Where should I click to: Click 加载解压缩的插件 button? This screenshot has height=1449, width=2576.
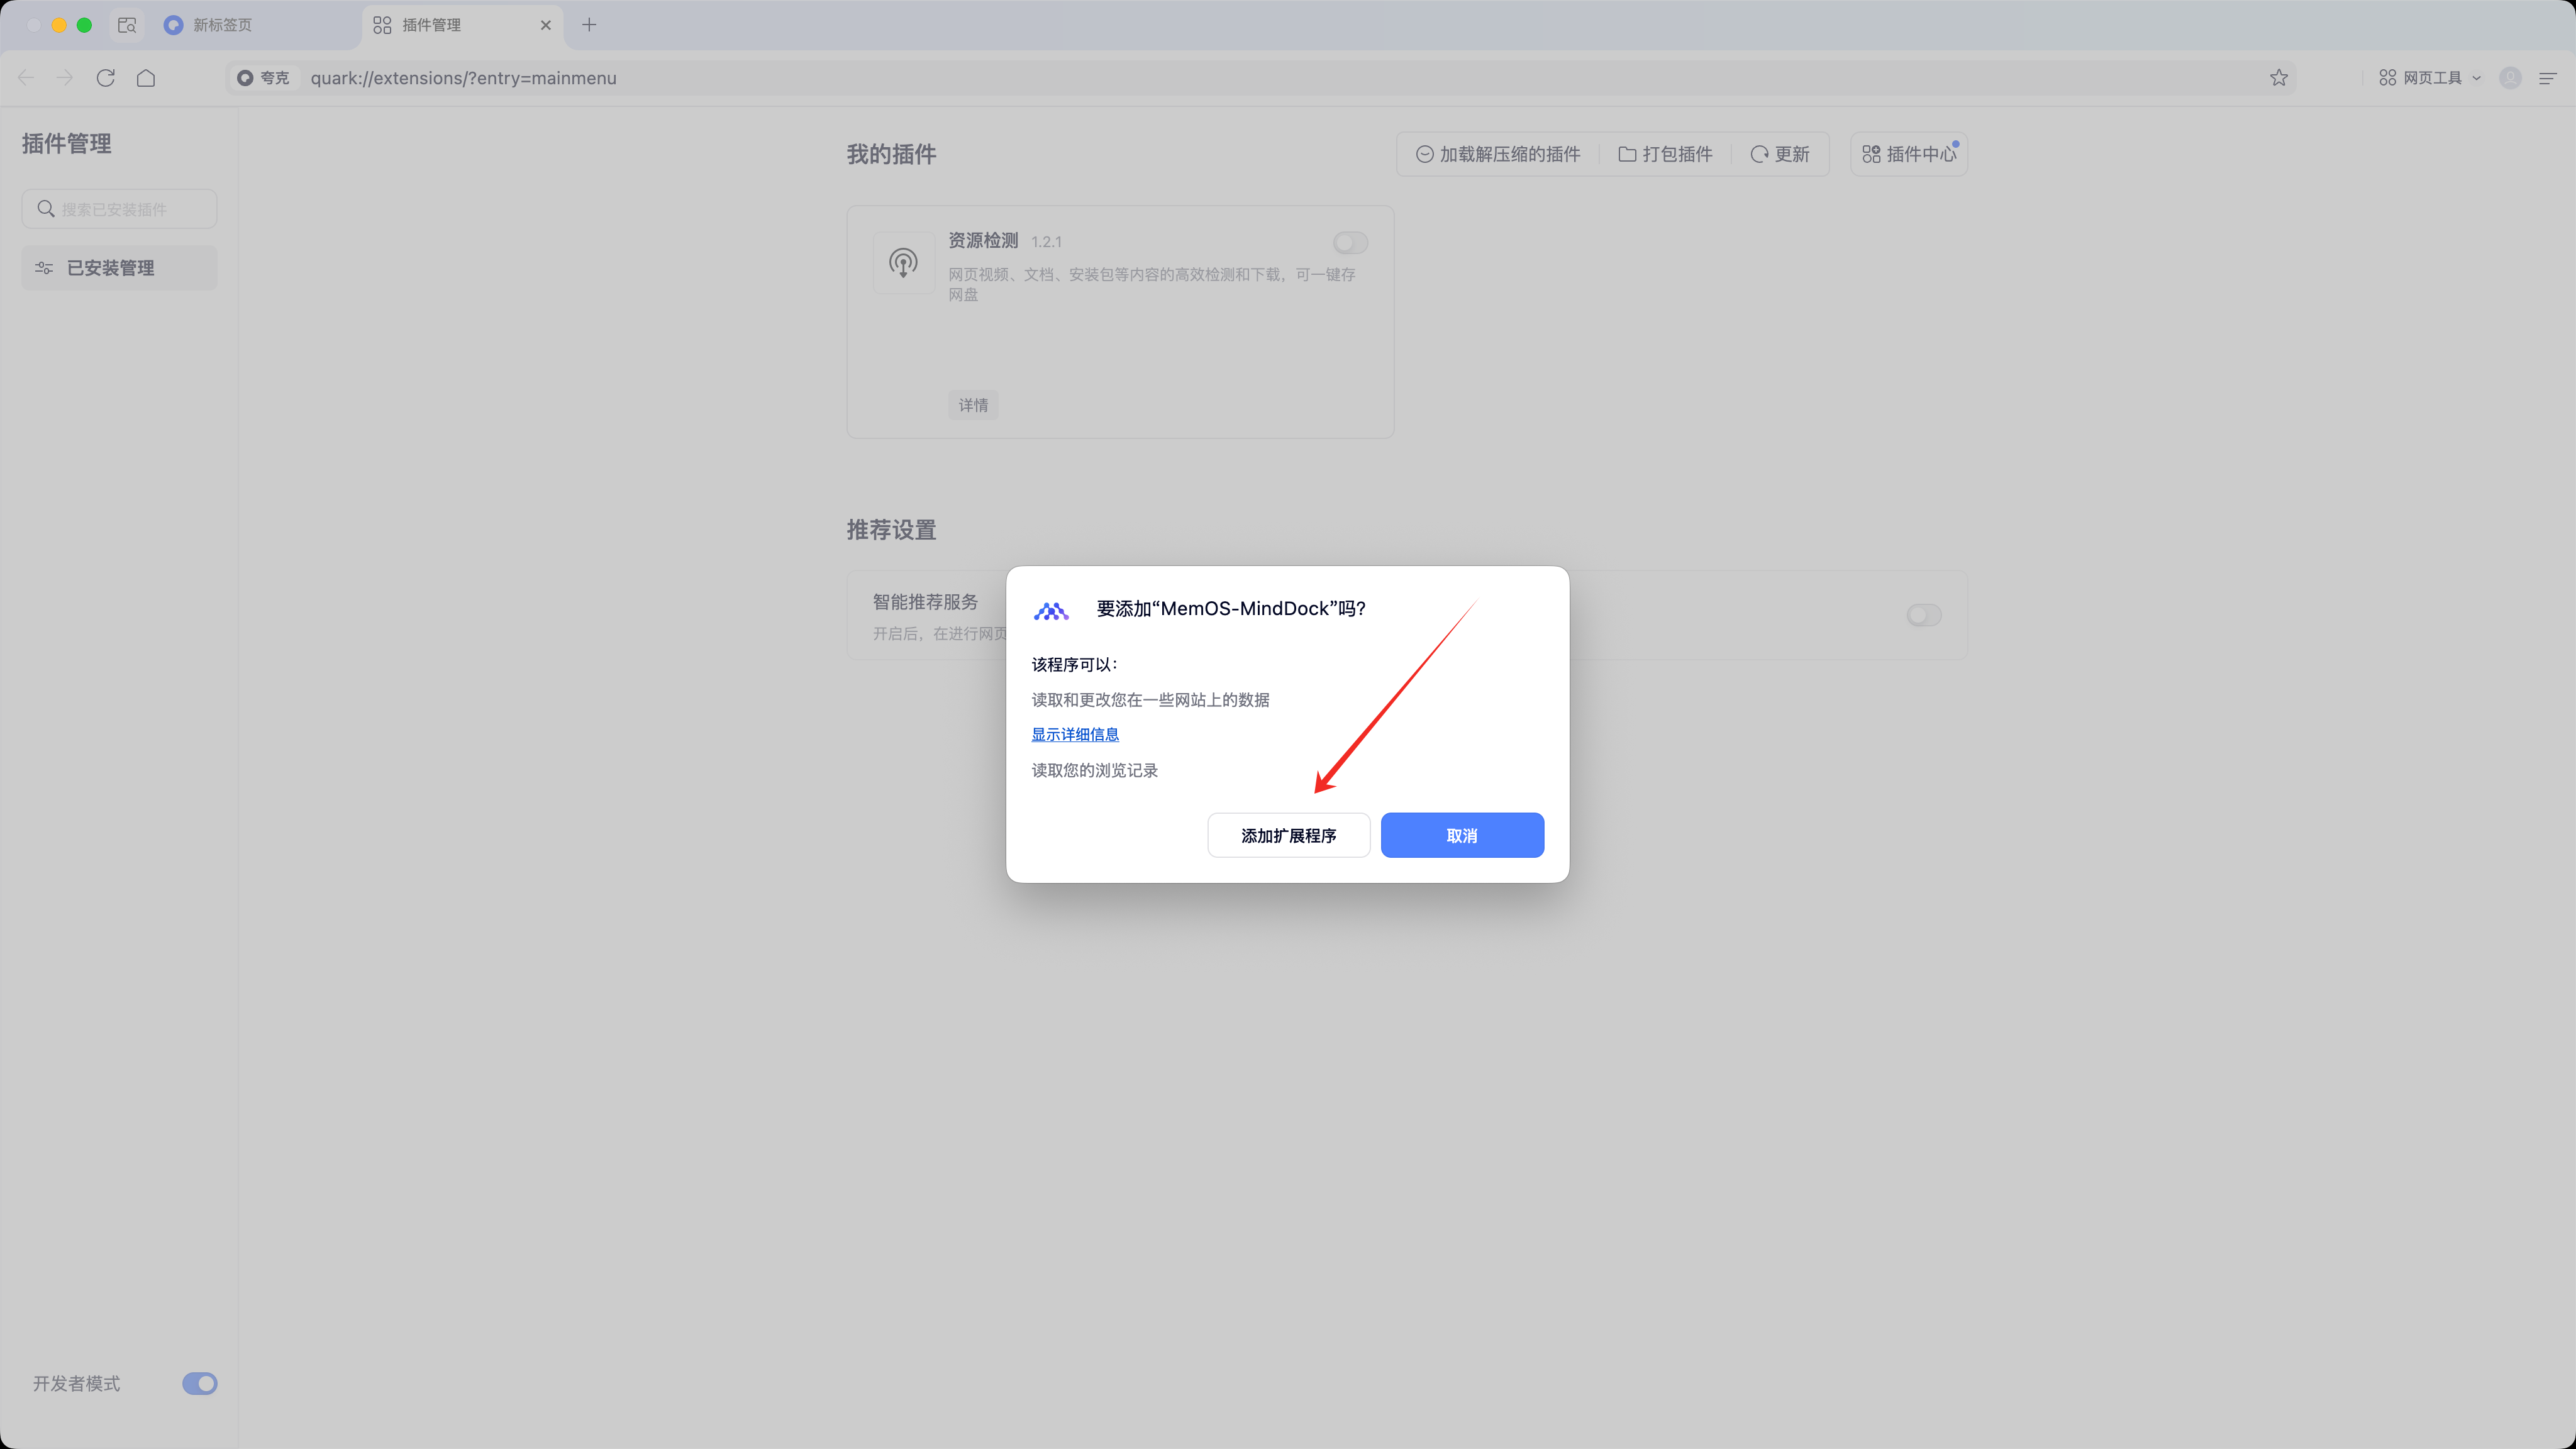[1498, 154]
